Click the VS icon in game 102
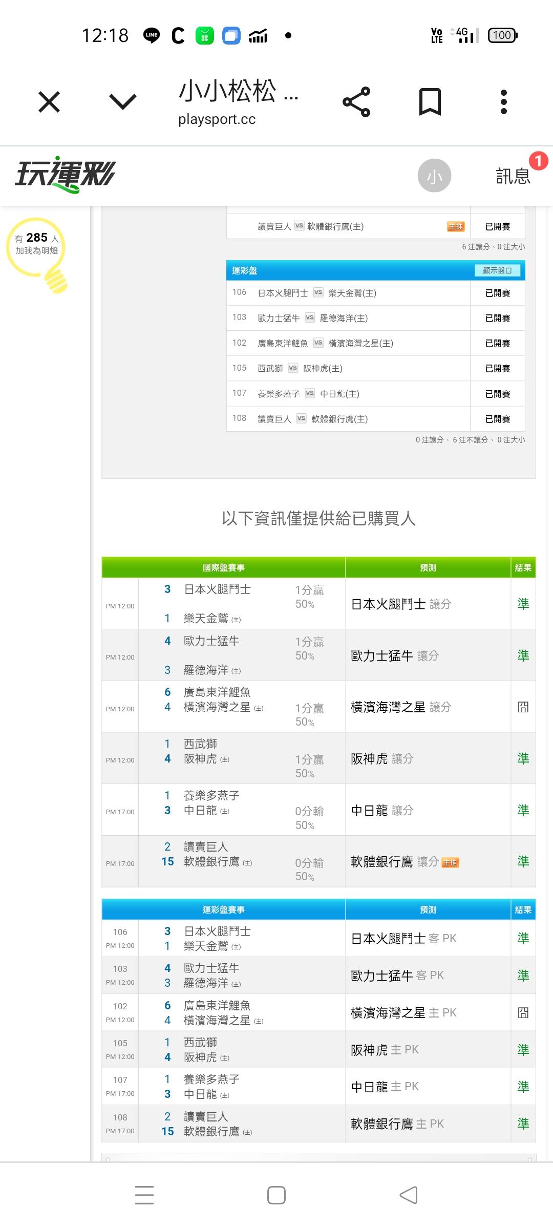The image size is (553, 1229). [318, 343]
